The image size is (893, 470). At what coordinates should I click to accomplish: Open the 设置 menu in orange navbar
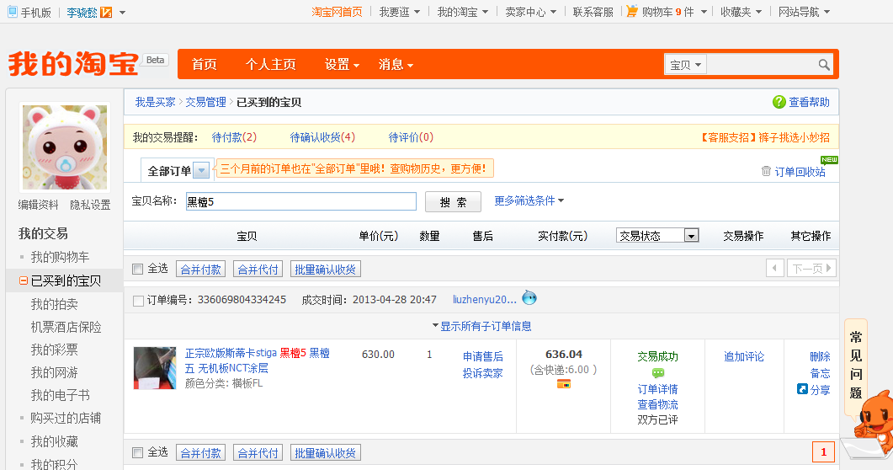click(x=342, y=65)
